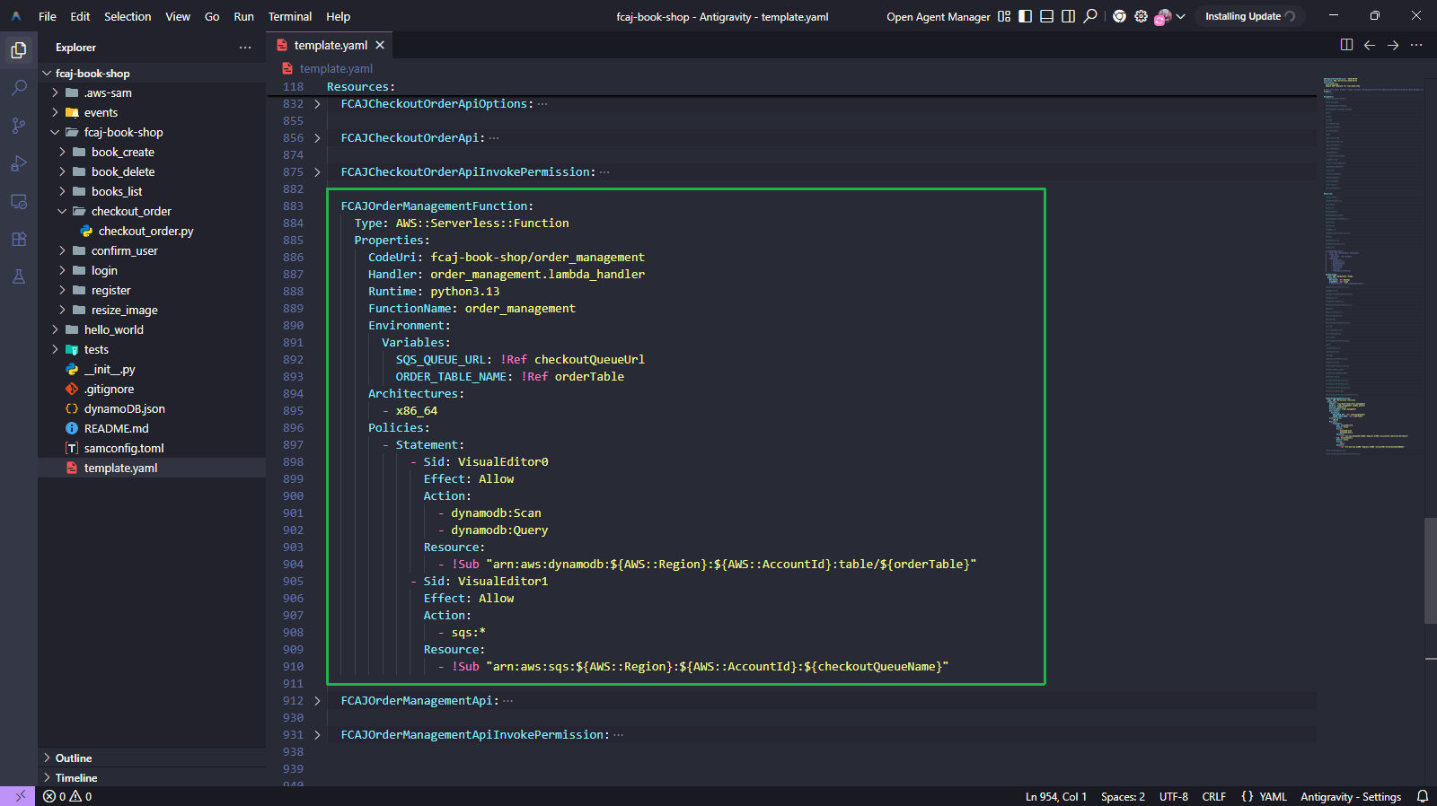This screenshot has height=806, width=1437.
Task: Click Ln 954, Col 1 in status bar
Action: tap(1055, 796)
